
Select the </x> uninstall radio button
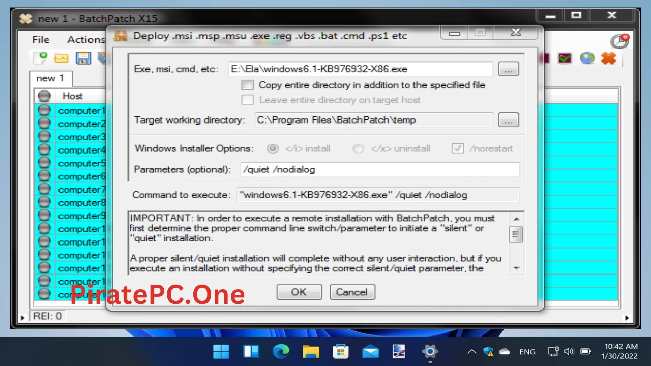[359, 148]
